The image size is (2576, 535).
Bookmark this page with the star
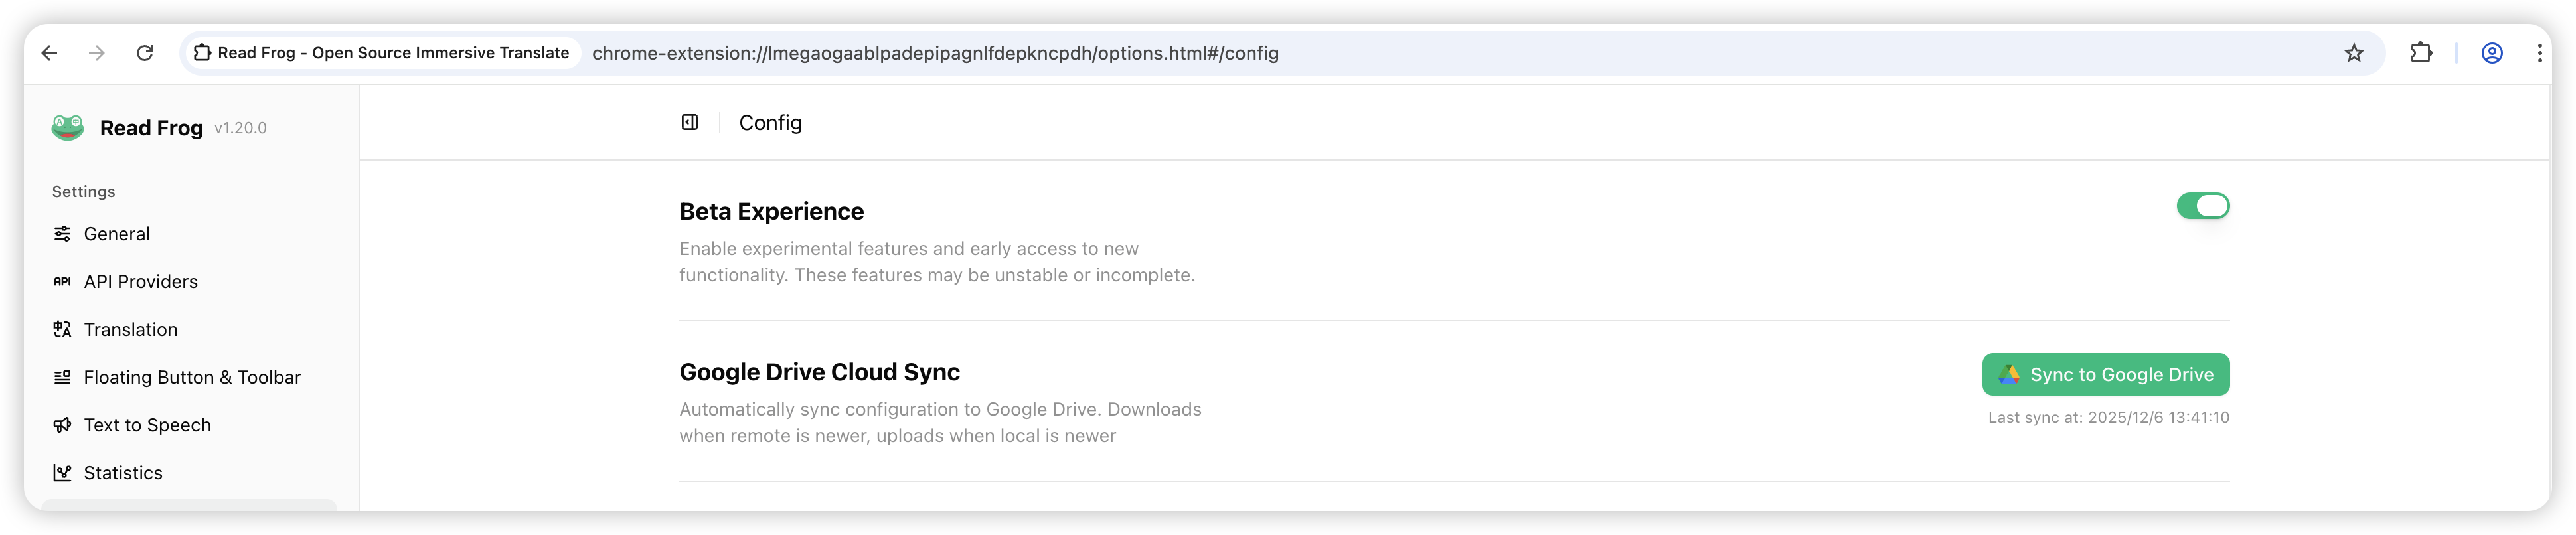(2354, 53)
